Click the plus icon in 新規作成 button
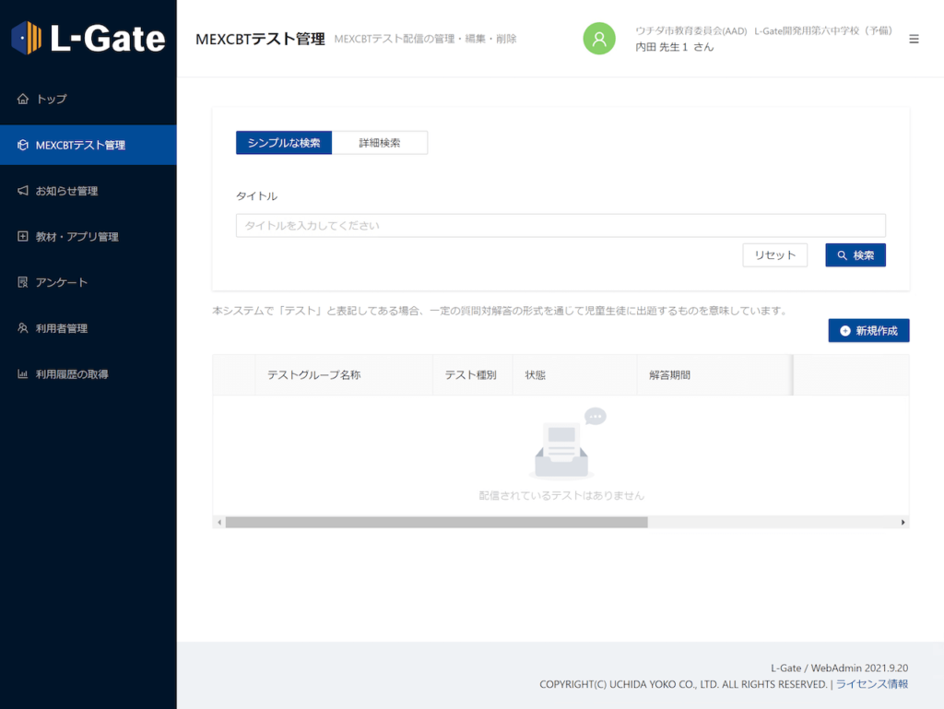The height and width of the screenshot is (709, 944). click(845, 331)
